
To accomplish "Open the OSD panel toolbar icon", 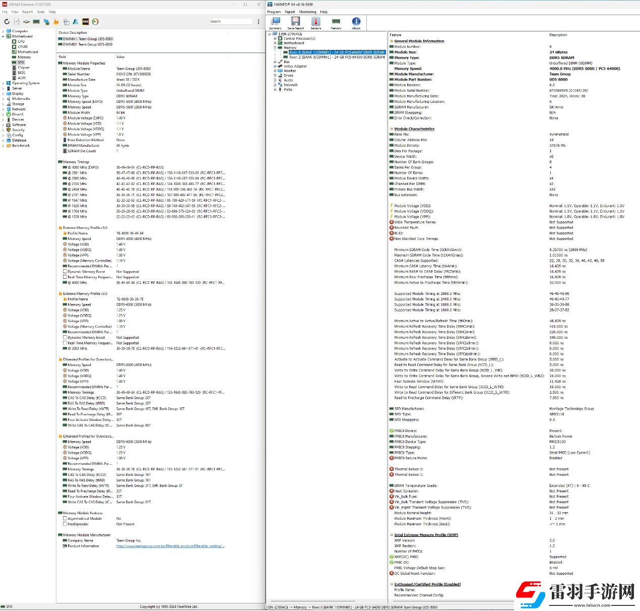I will [x=86, y=22].
